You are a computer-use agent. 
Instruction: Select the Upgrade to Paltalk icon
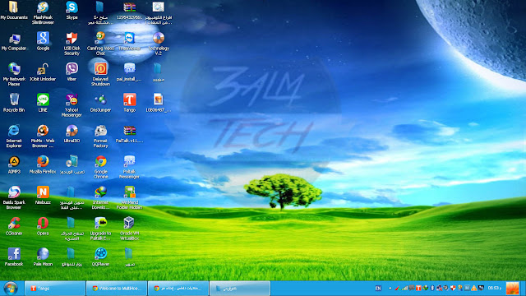pos(100,229)
